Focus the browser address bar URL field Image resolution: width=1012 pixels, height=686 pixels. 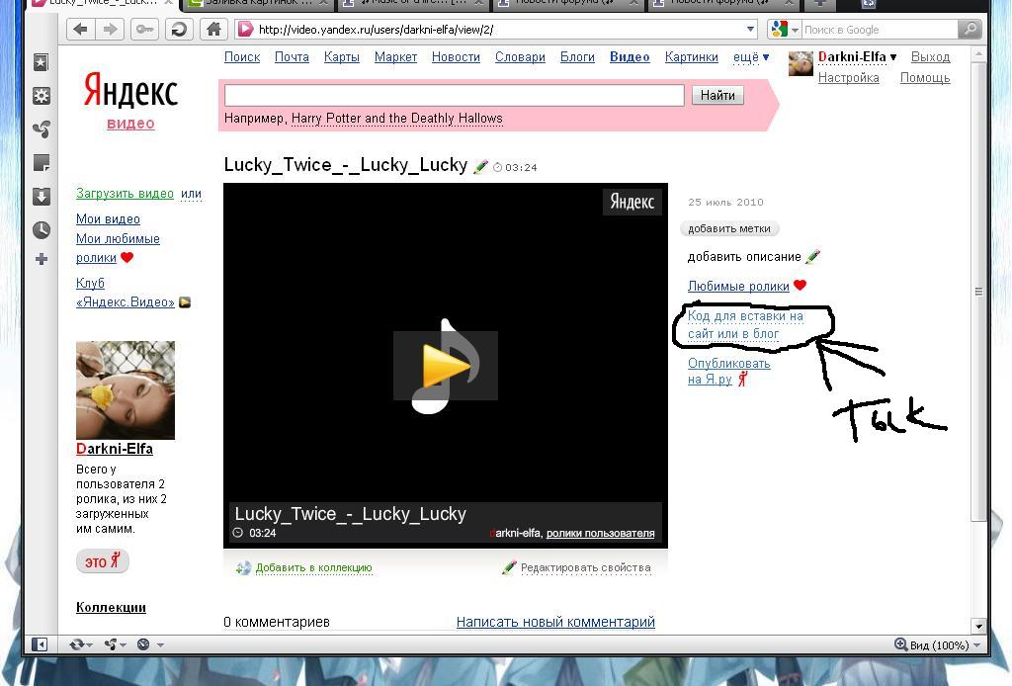[497, 29]
